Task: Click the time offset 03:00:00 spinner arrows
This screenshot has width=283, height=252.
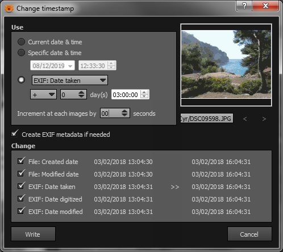Action: point(144,94)
